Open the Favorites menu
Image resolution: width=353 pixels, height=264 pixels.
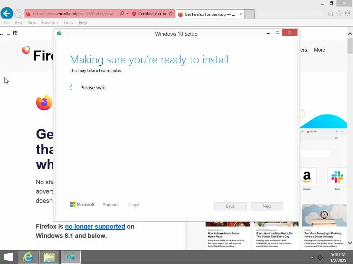tap(50, 23)
